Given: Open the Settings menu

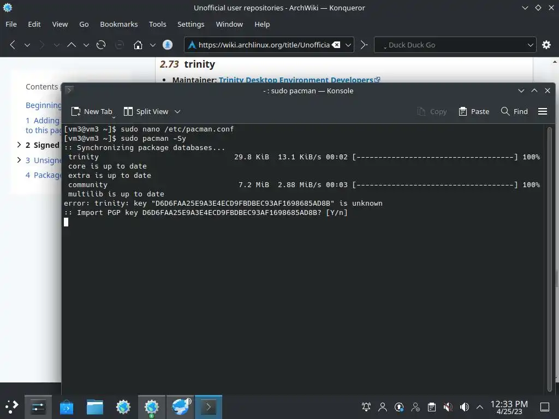Looking at the screenshot, I should point(191,24).
